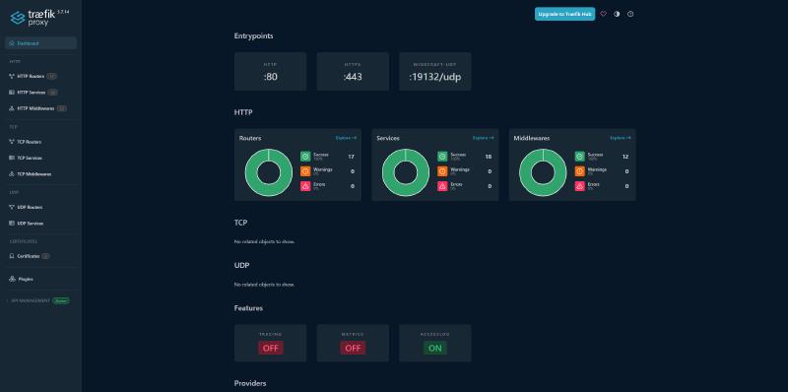
Task: Open the Dashboard sidebar item
Action: pos(40,43)
